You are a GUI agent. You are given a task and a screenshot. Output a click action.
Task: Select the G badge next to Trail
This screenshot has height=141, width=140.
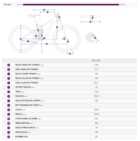[8, 92]
